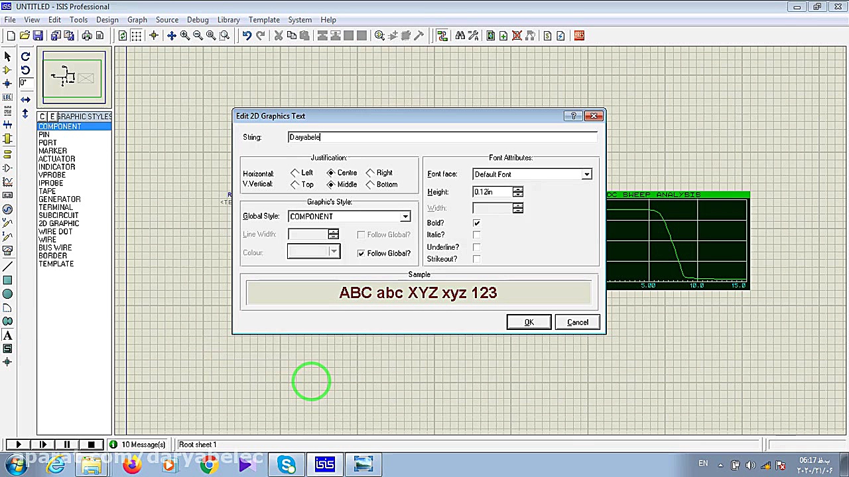The height and width of the screenshot is (477, 849).
Task: Select Left horizontal justification
Action: (295, 173)
